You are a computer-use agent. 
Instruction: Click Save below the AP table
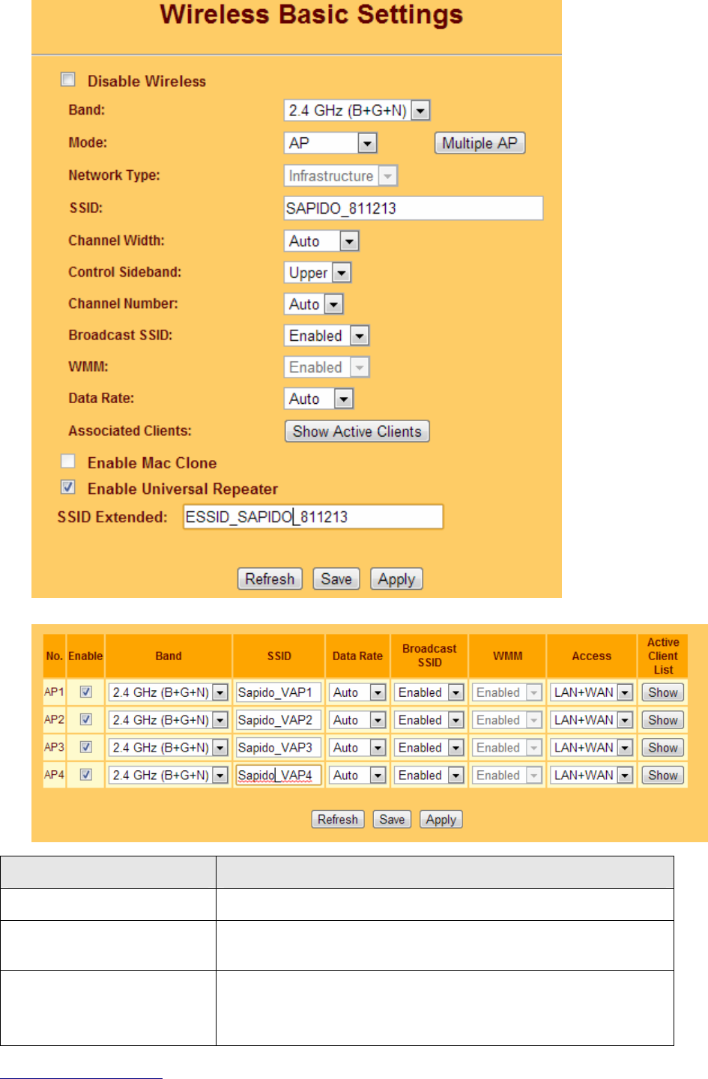(x=392, y=820)
